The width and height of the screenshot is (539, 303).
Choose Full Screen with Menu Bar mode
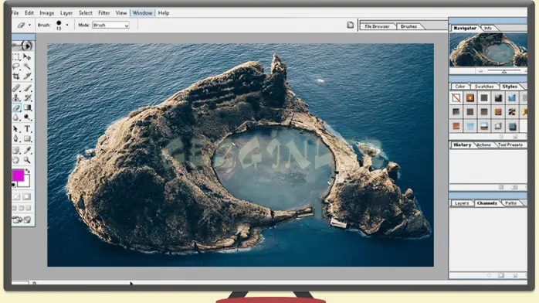click(x=22, y=208)
